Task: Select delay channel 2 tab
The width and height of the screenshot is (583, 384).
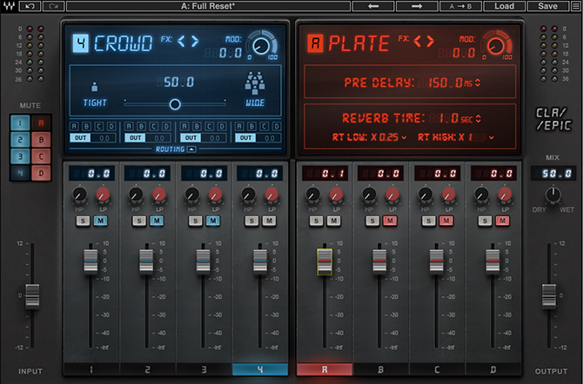Action: click(x=148, y=369)
